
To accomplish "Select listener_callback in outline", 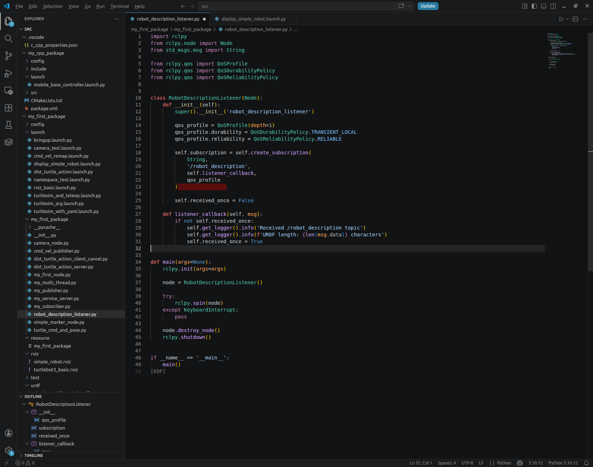I will (x=57, y=444).
